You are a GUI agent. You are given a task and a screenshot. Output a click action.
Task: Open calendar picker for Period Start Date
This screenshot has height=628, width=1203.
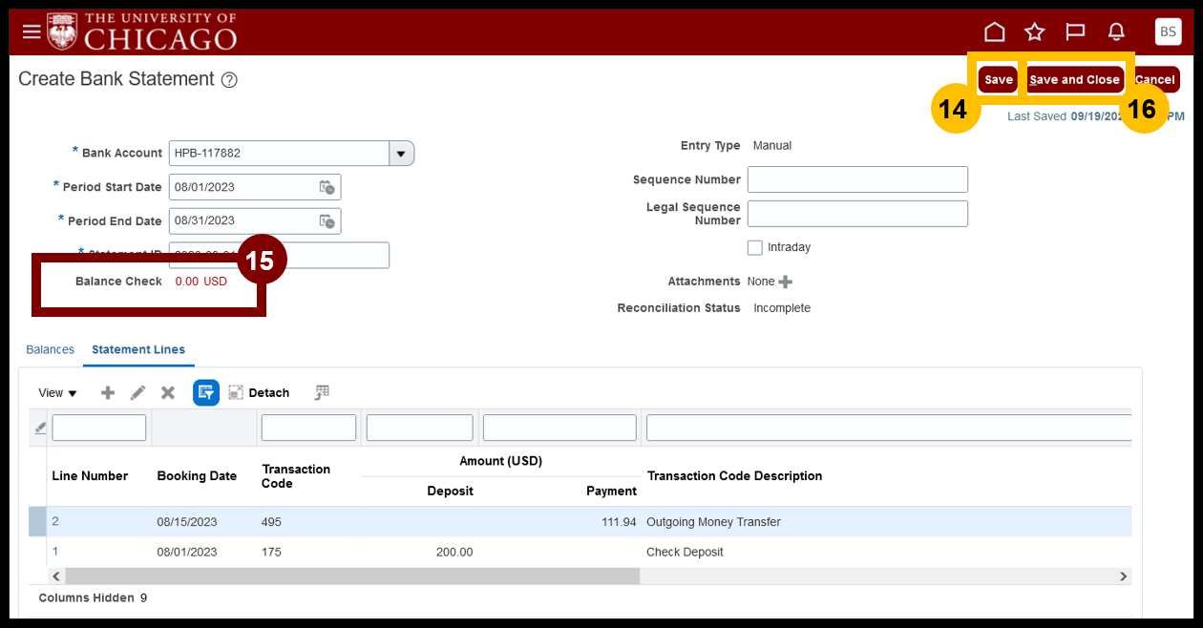coord(327,187)
